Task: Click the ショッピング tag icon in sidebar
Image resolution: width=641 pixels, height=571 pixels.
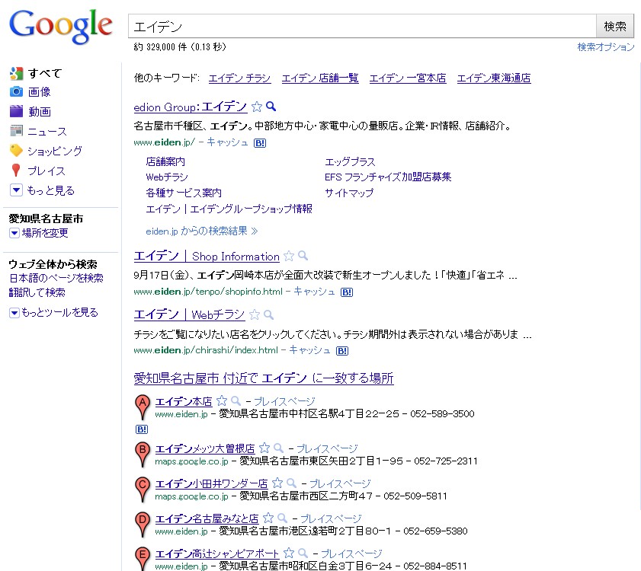Action: pos(16,151)
